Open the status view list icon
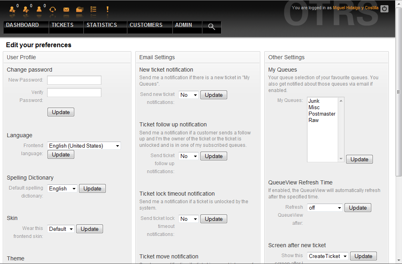 [x=93, y=9]
